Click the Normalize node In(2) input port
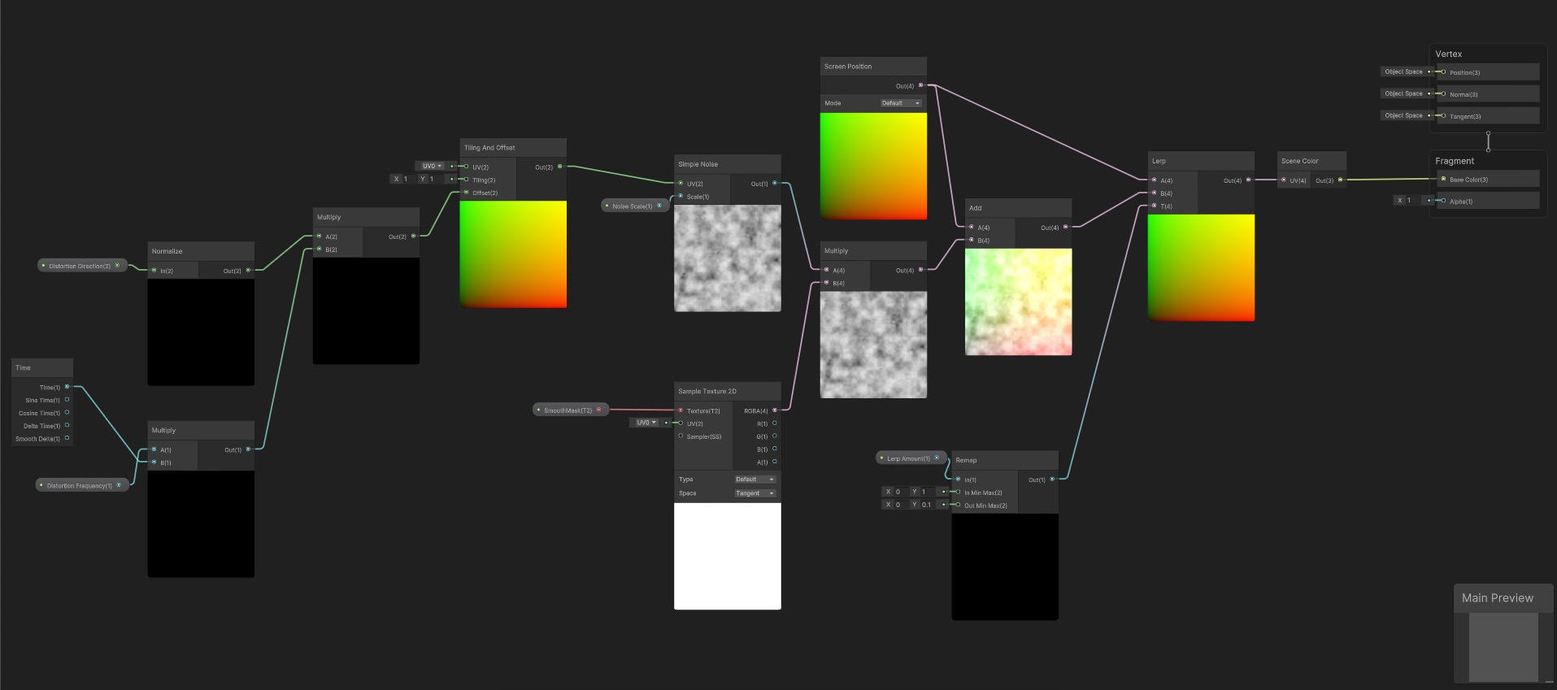 pyautogui.click(x=154, y=270)
